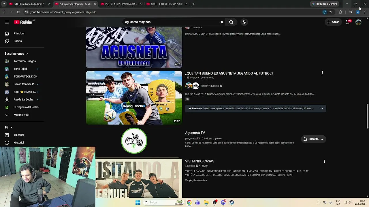Expand the Suscripciones section
Image resolution: width=369 pixels, height=207 pixels.
[16, 54]
